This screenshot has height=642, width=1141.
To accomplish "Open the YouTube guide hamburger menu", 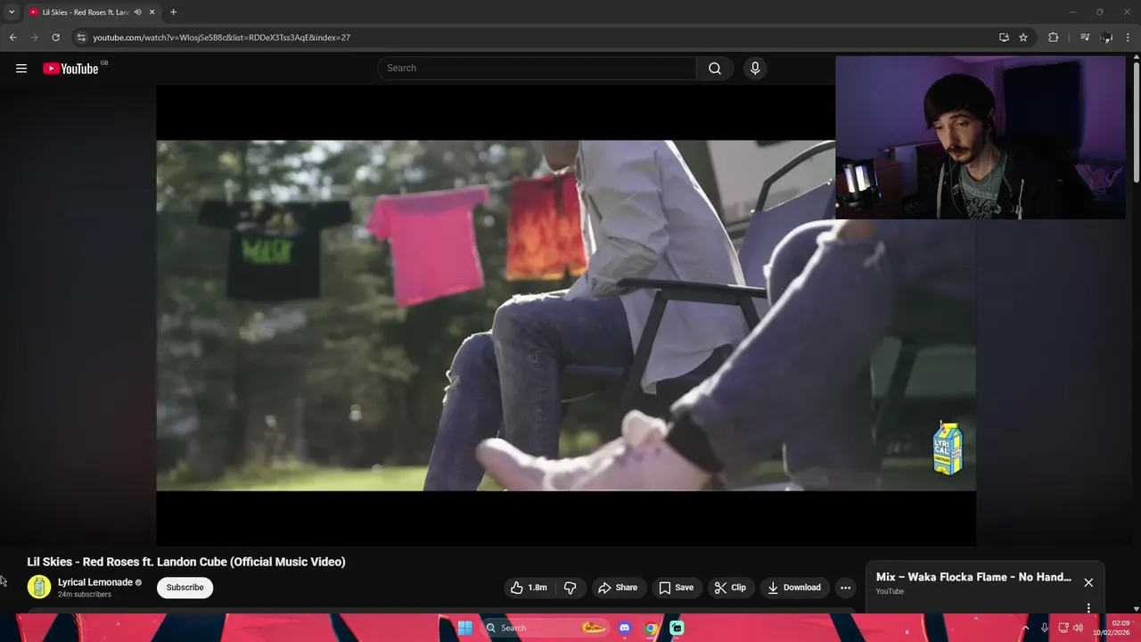I will click(x=21, y=69).
